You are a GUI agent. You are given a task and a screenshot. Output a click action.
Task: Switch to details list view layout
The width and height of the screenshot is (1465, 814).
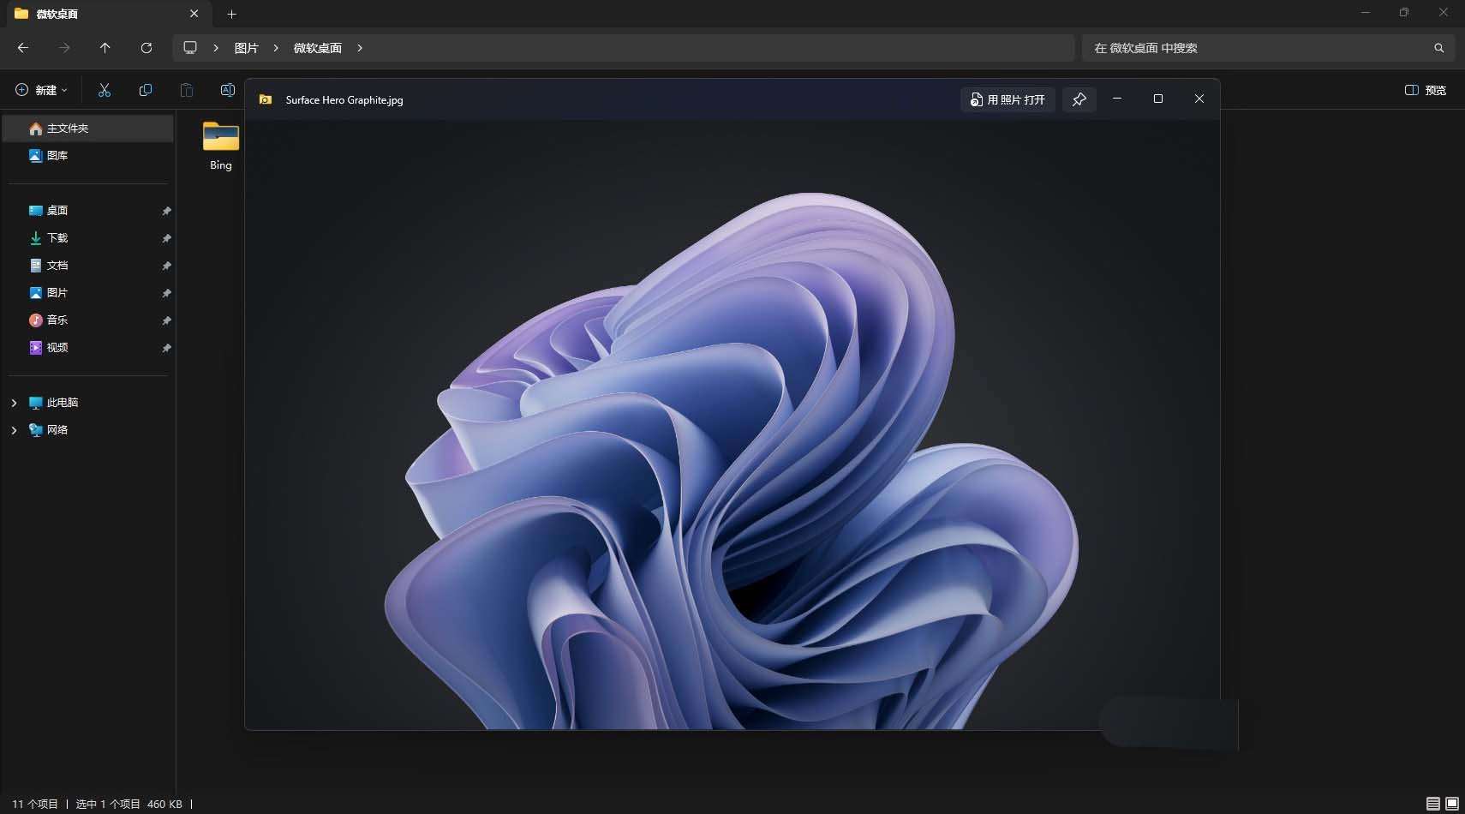coord(1432,804)
